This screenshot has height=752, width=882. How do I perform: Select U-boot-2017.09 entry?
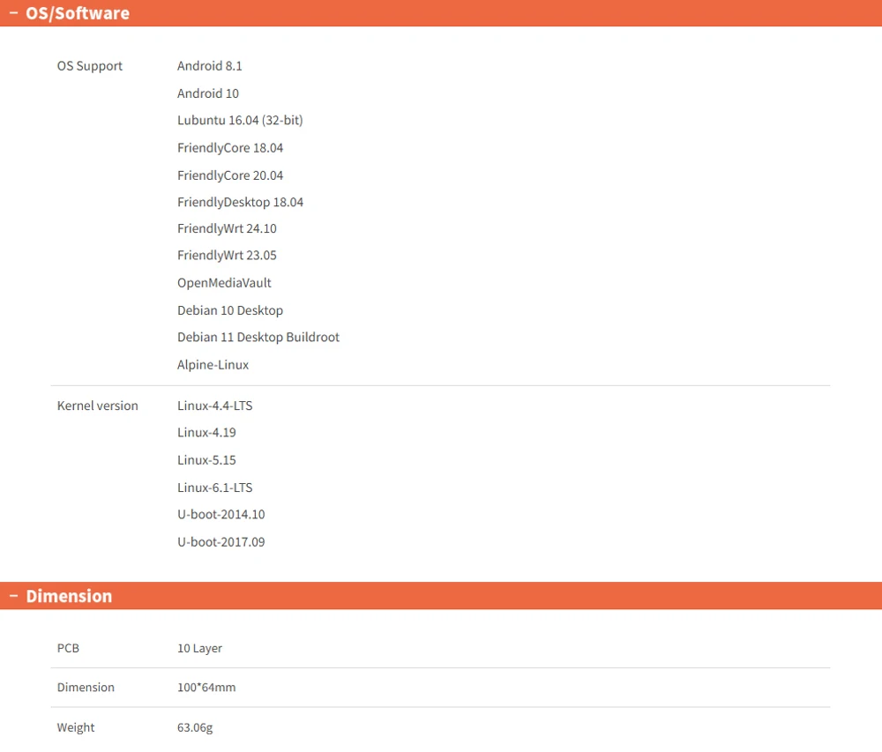click(221, 542)
